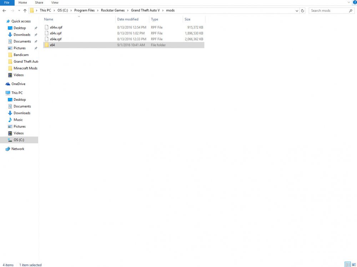This screenshot has width=357, height=267.
Task: Open pinned Pictures under Quick access
Action: 20,48
